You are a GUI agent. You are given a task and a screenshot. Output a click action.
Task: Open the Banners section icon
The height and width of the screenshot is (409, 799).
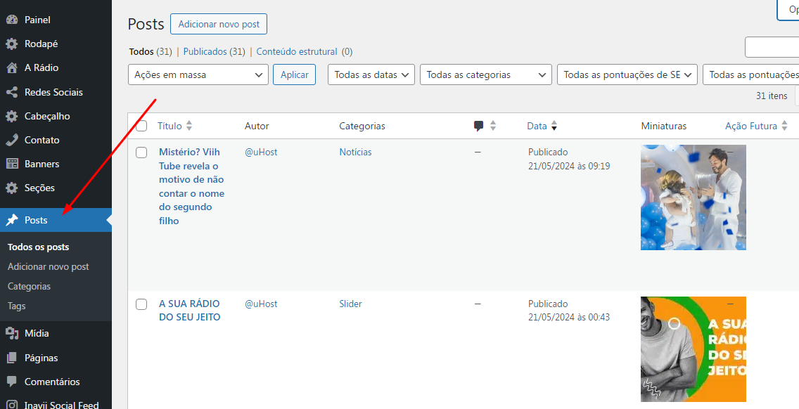[x=13, y=164]
